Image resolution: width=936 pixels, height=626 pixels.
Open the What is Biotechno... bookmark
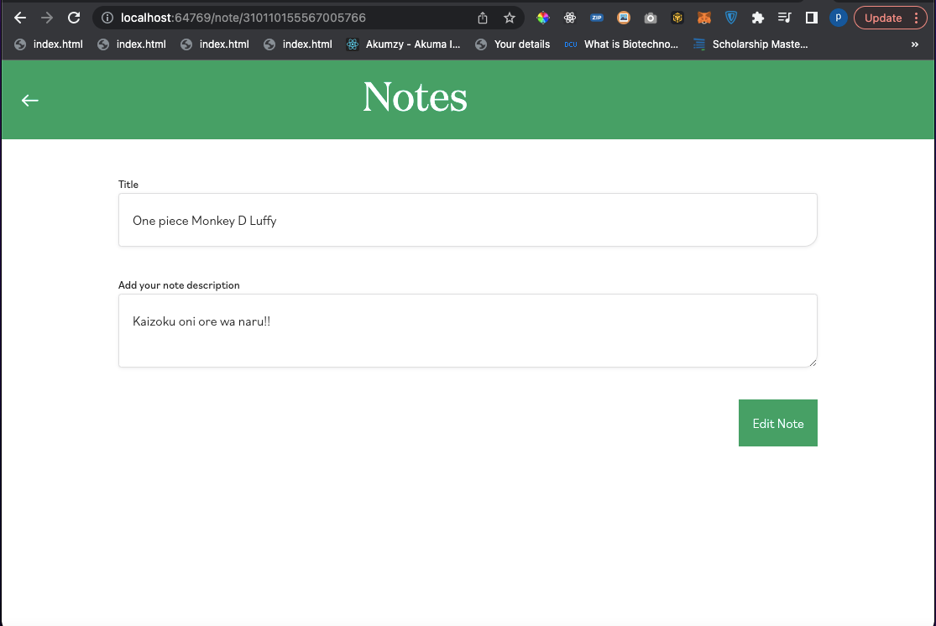pos(621,44)
